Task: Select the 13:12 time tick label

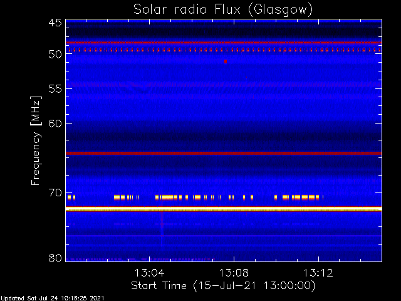Action: point(318,273)
